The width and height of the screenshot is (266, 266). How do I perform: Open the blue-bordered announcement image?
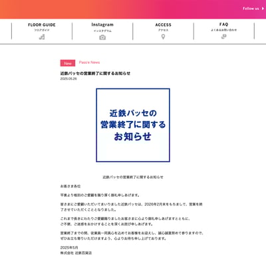tap(133, 125)
